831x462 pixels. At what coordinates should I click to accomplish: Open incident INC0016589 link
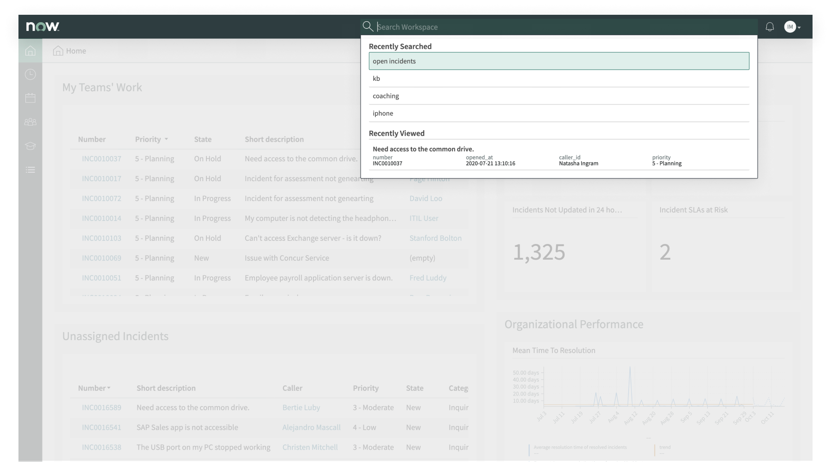[x=102, y=407]
